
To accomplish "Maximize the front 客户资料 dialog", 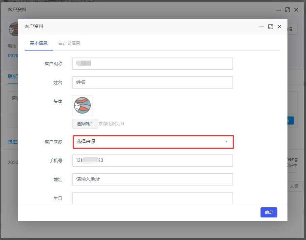I will coord(271,27).
